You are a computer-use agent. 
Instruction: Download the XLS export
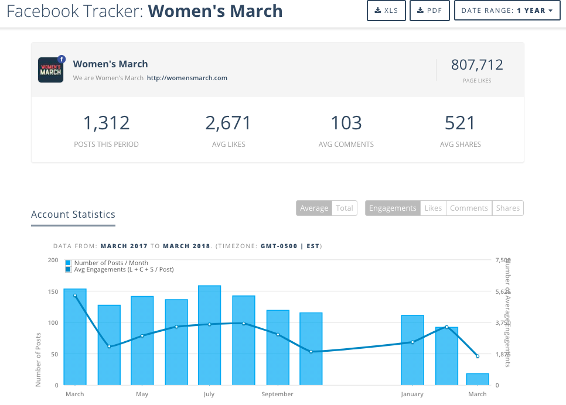click(x=386, y=11)
